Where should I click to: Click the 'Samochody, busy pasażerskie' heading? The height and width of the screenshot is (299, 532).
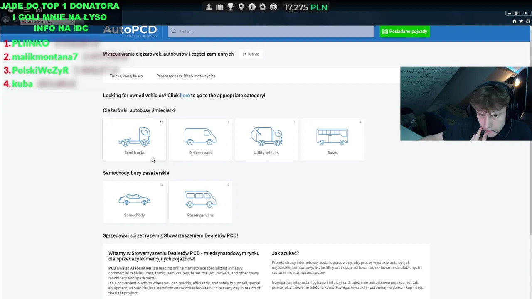(136, 173)
